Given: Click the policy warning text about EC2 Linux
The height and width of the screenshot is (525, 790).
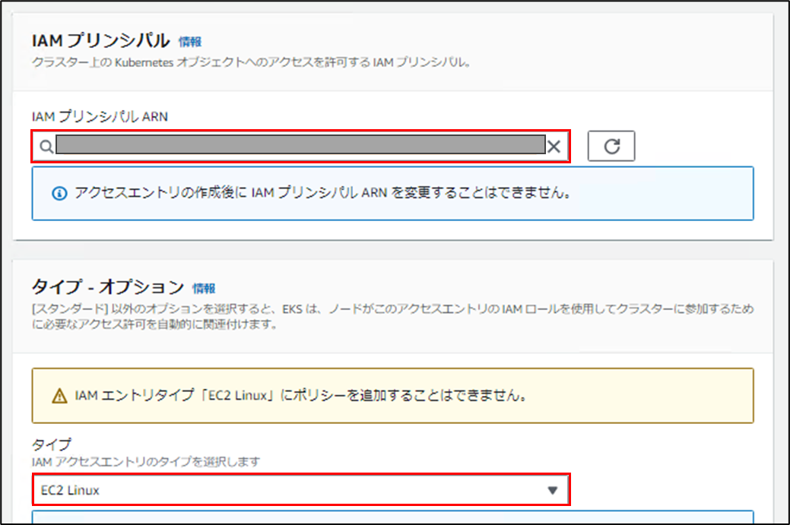Looking at the screenshot, I should 301,396.
